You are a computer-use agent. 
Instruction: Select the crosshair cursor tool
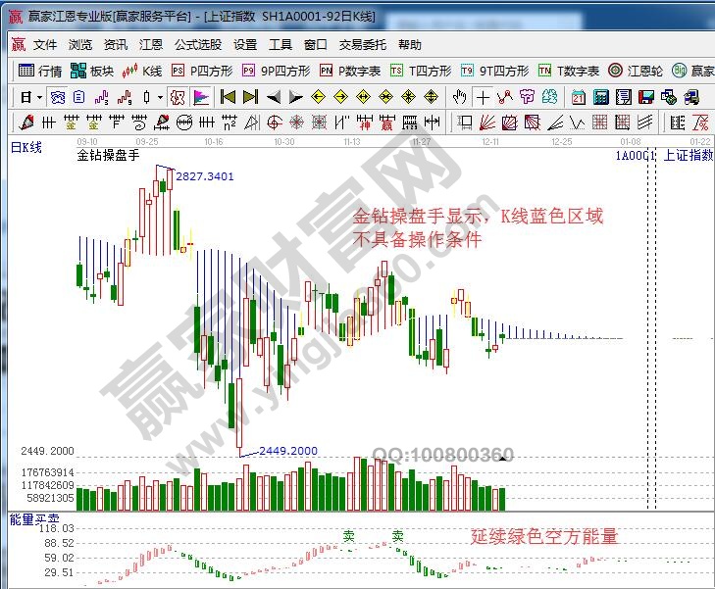[x=483, y=97]
